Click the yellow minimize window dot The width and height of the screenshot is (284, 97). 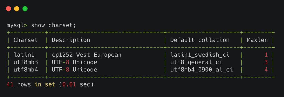coord(17,9)
